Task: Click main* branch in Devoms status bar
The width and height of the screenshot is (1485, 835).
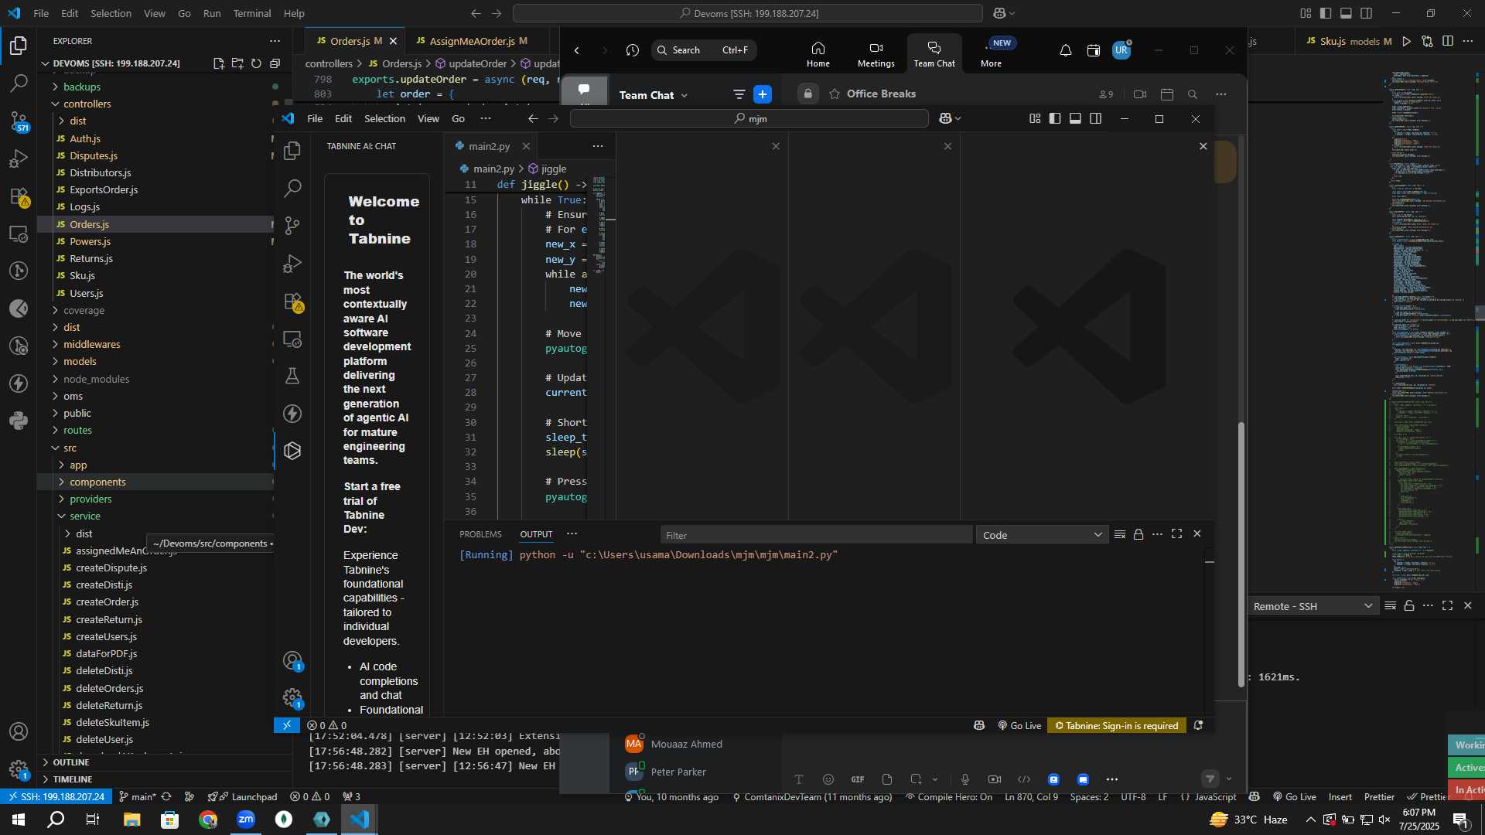Action: (138, 797)
